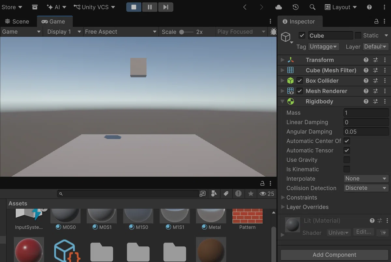
Task: Expand the Constraints section
Action: coord(283,197)
